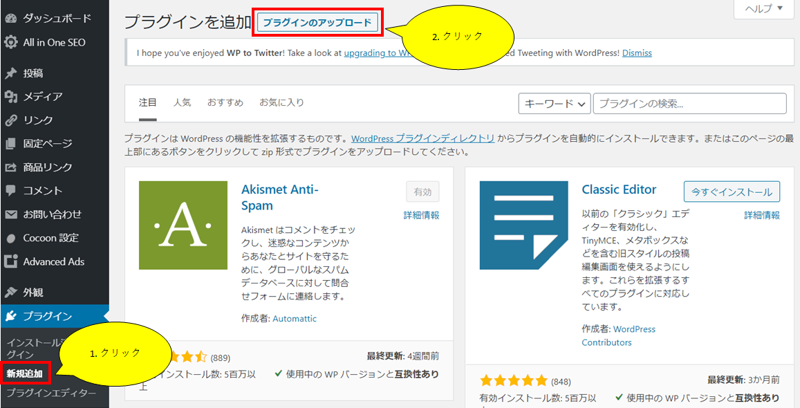Click the 有効 button for Akismet
This screenshot has height=408, width=800.
(423, 192)
